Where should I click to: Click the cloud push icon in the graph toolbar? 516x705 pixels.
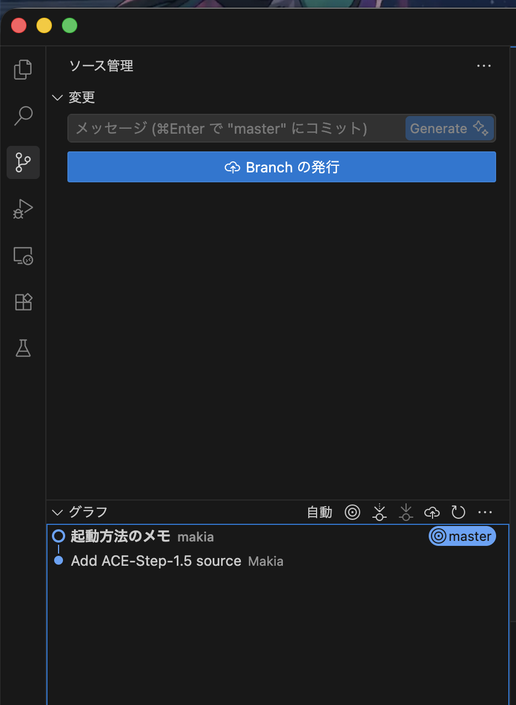pyautogui.click(x=432, y=512)
